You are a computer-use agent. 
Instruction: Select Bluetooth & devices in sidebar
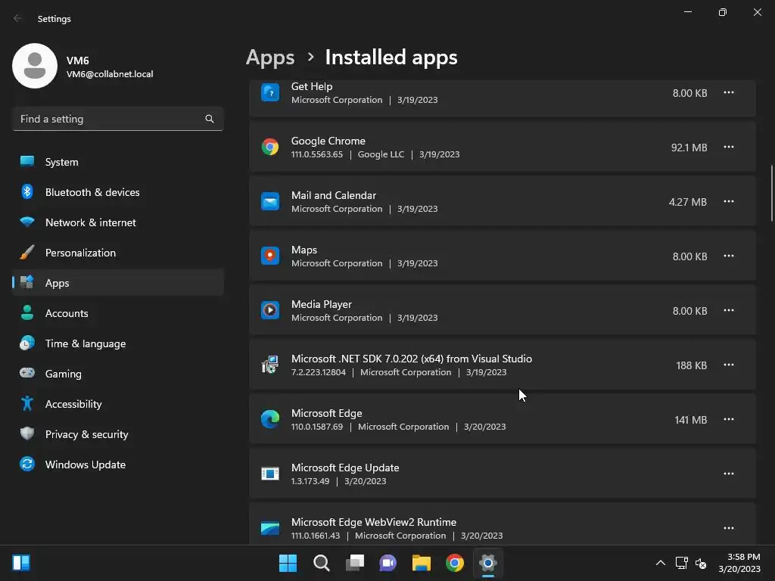[x=92, y=192]
